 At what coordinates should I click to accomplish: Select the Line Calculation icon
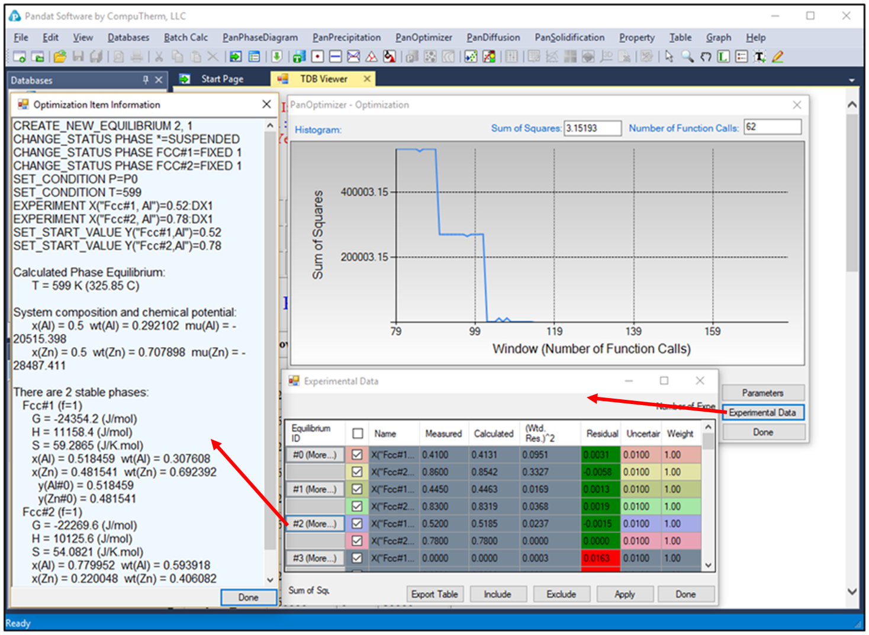click(335, 57)
